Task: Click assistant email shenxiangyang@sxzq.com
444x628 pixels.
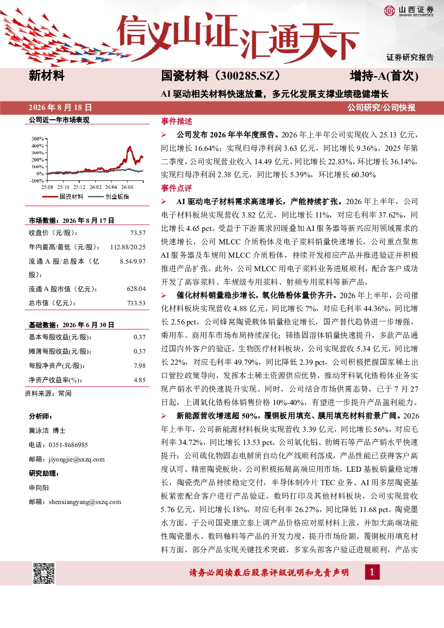Action: click(x=85, y=502)
